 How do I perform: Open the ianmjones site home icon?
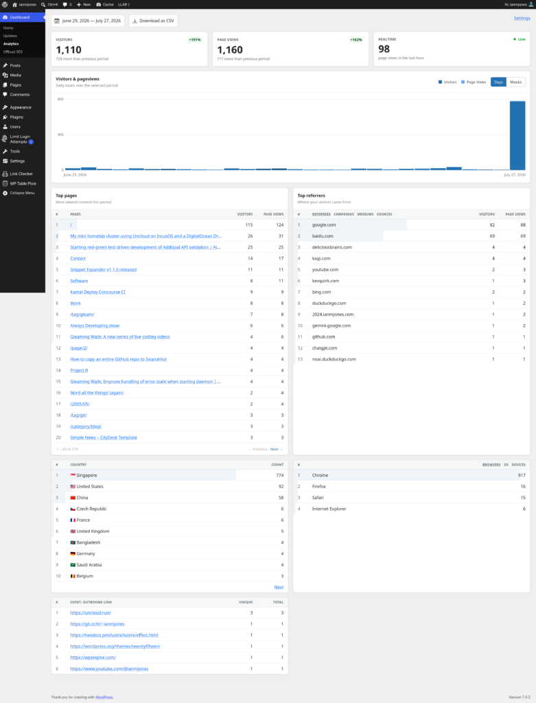click(x=14, y=5)
